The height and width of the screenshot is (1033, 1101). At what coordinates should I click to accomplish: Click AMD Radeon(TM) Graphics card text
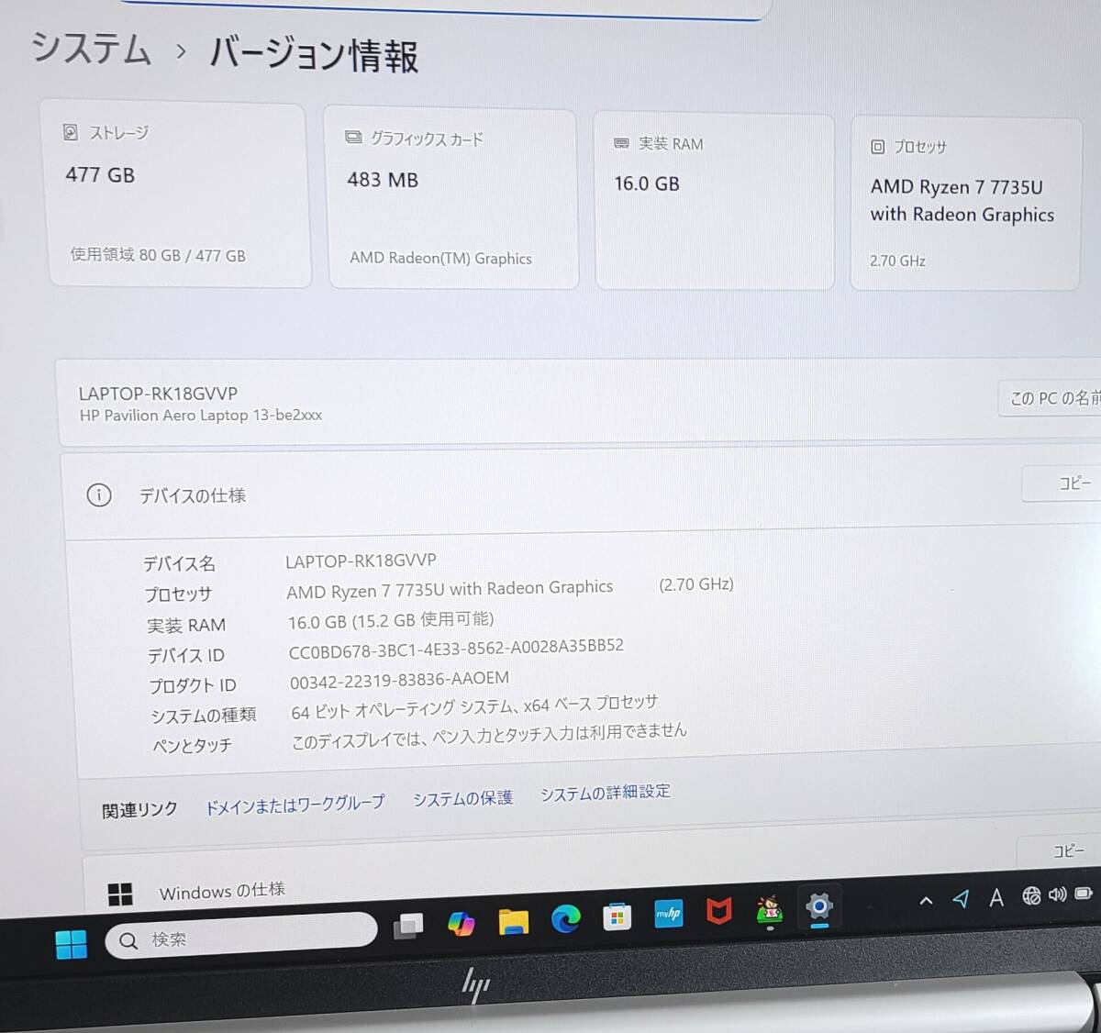click(440, 259)
